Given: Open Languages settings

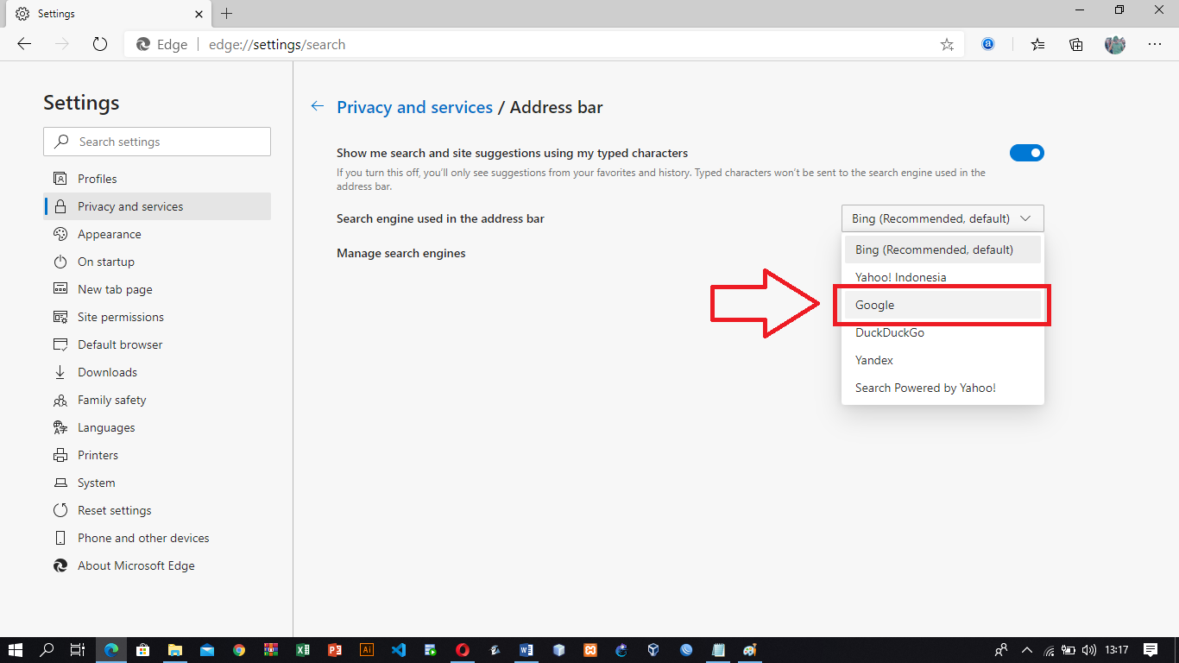Looking at the screenshot, I should point(157,427).
